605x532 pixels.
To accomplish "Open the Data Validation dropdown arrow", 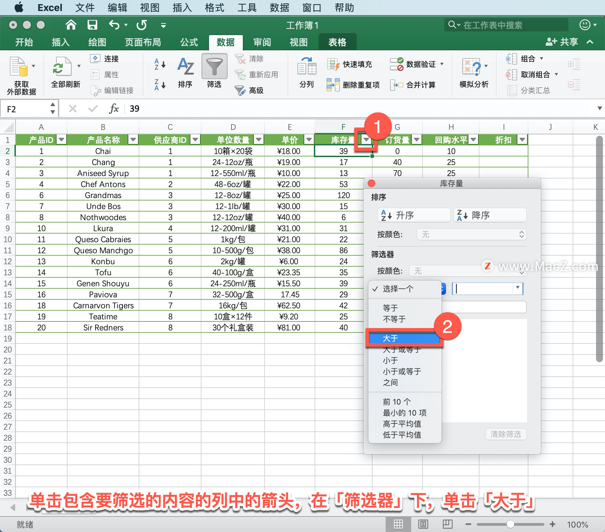I will point(442,64).
